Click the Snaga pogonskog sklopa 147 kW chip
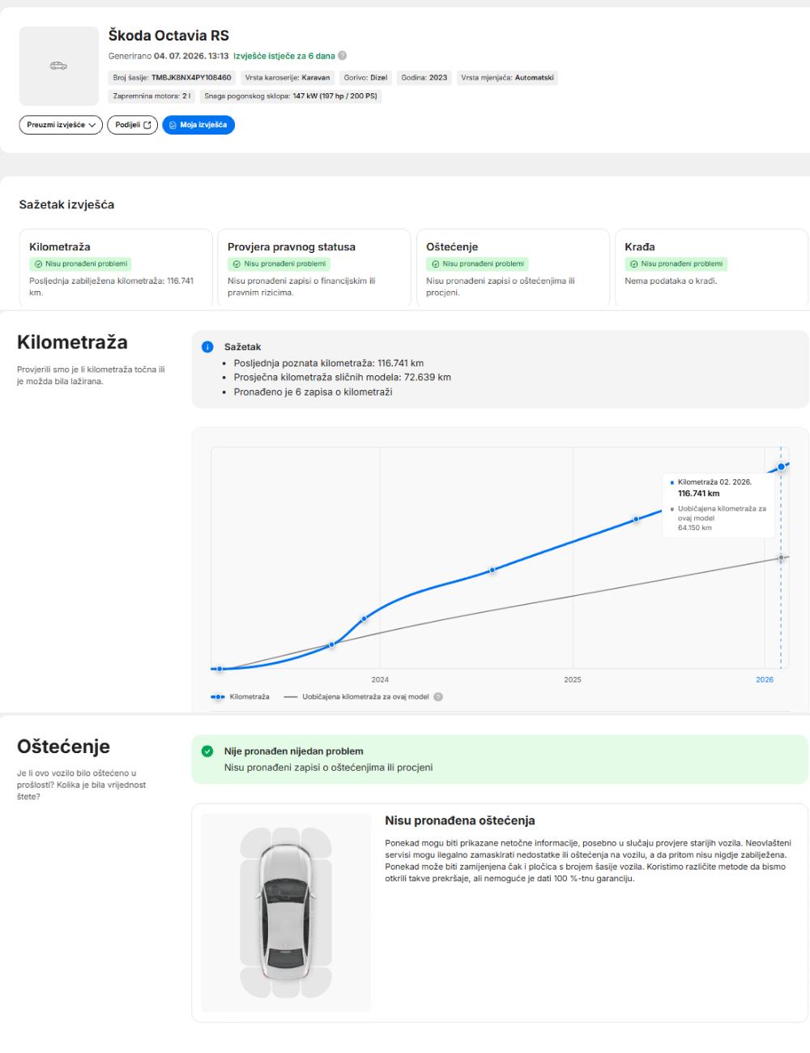 [x=291, y=96]
